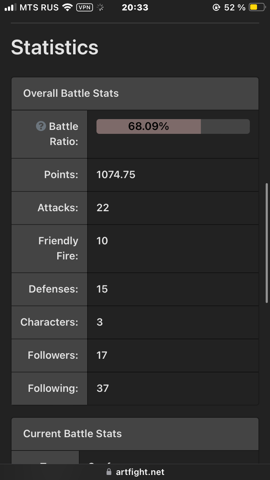The width and height of the screenshot is (270, 480).
Task: Tap the Battle Ratio help question-mark icon
Action: click(41, 126)
